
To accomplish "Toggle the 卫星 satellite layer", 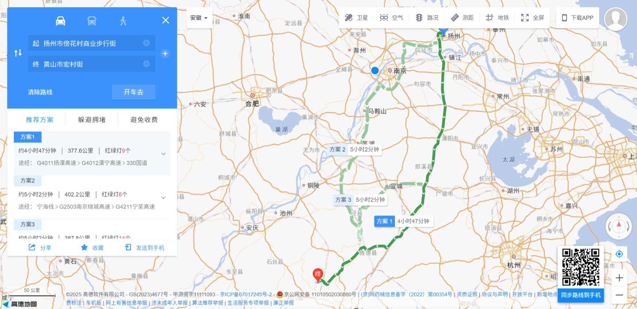I will pyautogui.click(x=356, y=18).
